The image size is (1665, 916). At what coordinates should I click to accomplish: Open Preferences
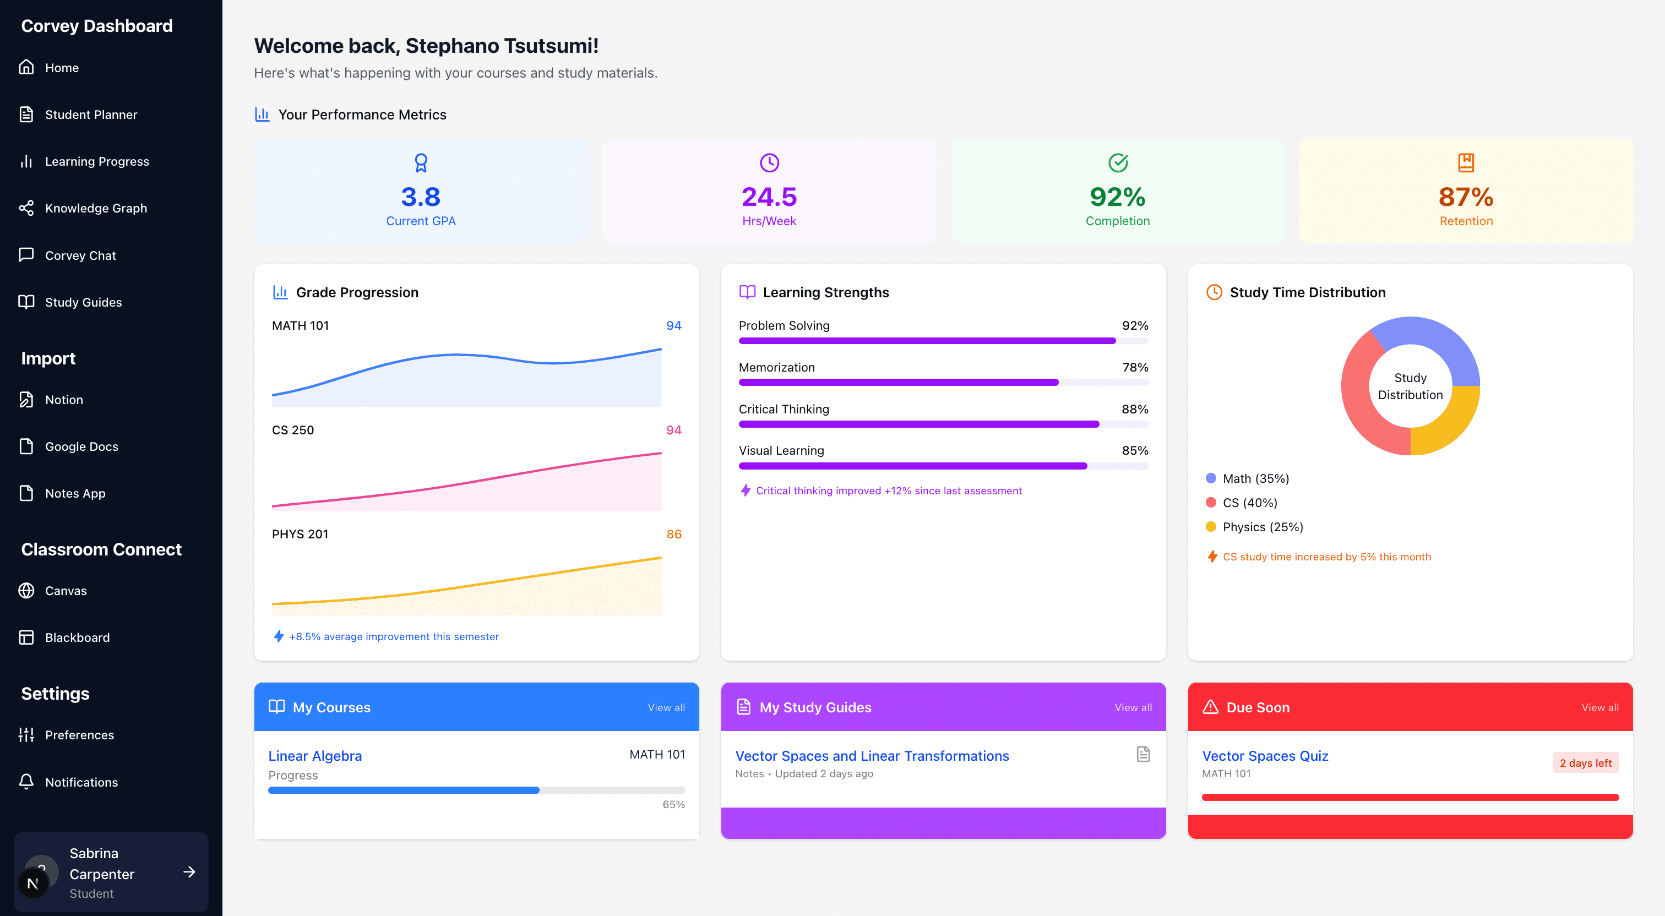click(79, 735)
